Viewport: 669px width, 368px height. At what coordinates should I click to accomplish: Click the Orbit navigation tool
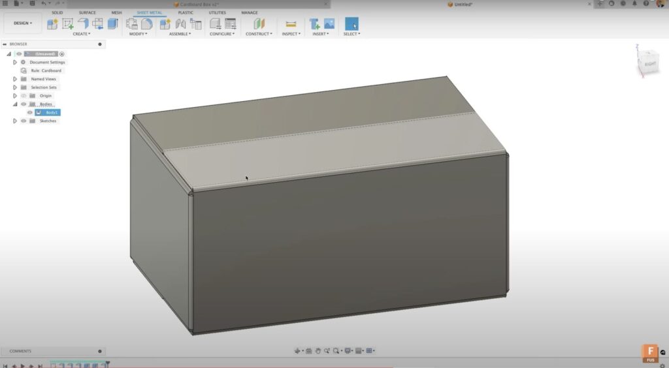click(297, 351)
